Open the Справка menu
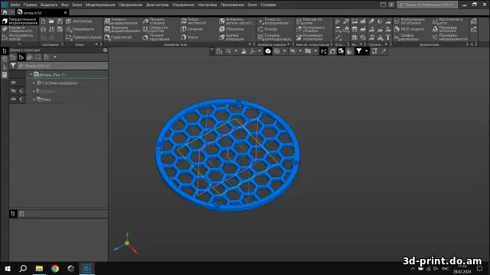The width and height of the screenshot is (490, 275). click(x=268, y=5)
